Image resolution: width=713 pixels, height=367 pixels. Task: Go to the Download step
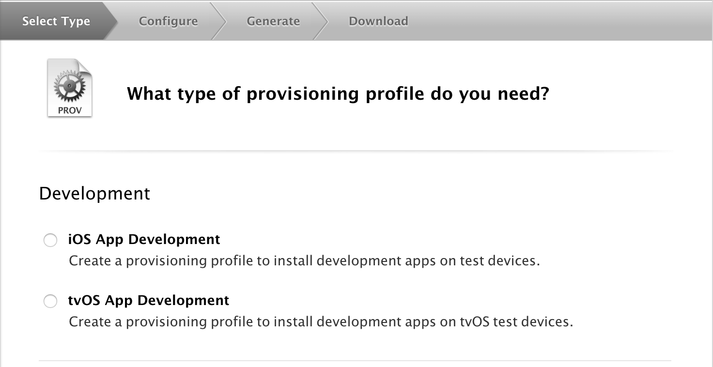(378, 21)
